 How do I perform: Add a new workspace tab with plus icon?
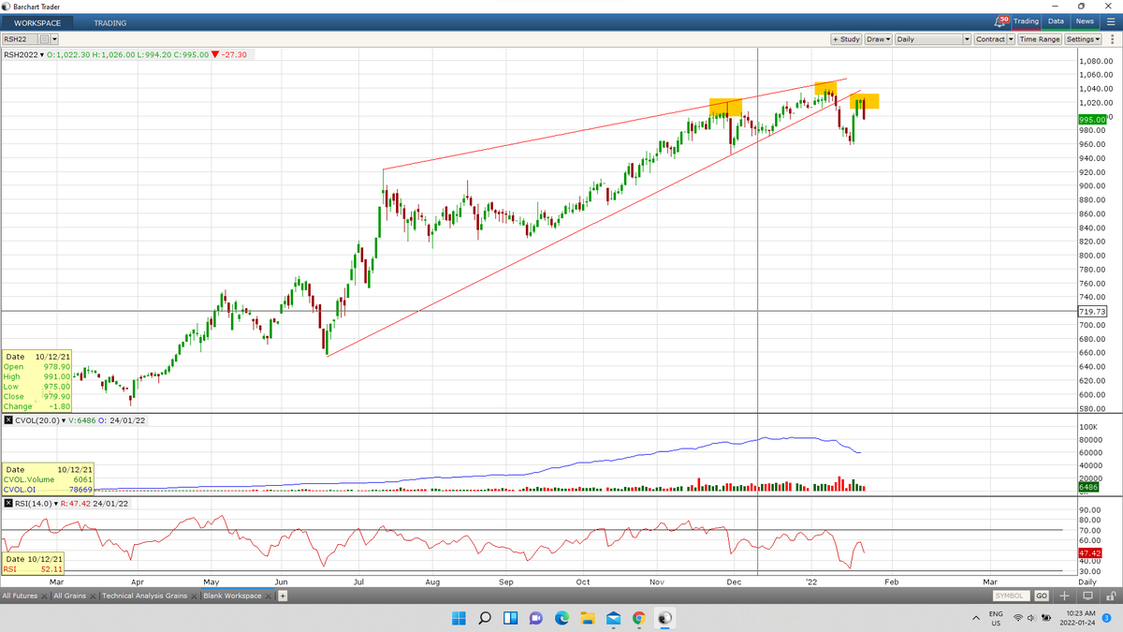tap(283, 595)
